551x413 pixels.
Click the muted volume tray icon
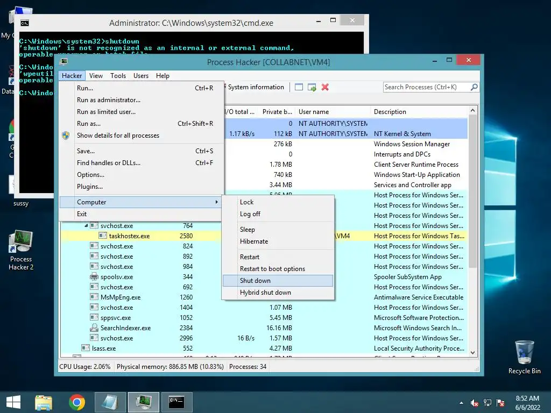tap(475, 403)
